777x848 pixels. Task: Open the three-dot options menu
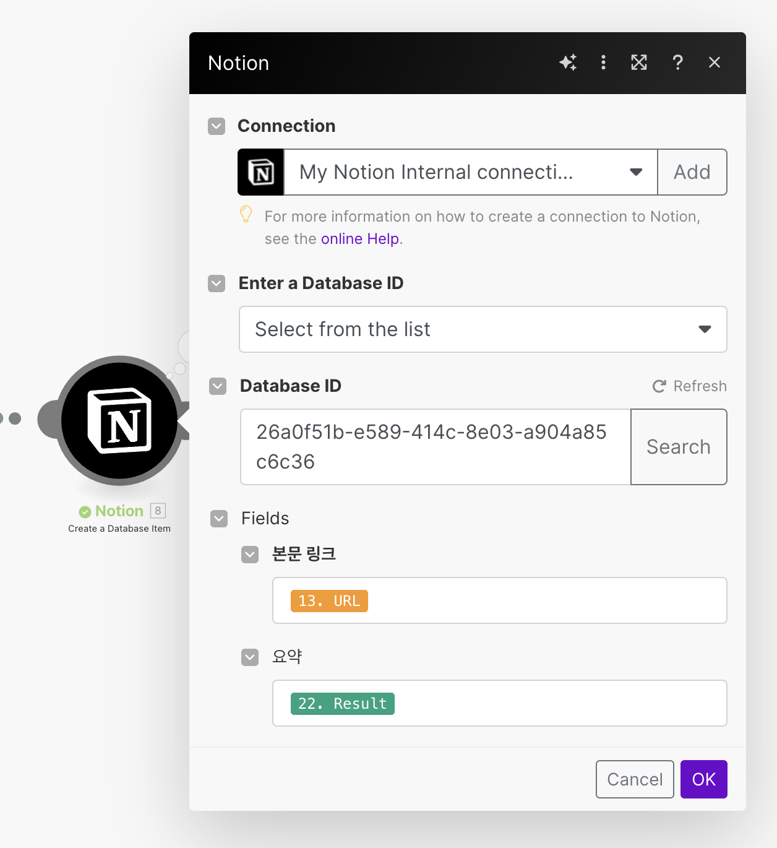[x=603, y=63]
